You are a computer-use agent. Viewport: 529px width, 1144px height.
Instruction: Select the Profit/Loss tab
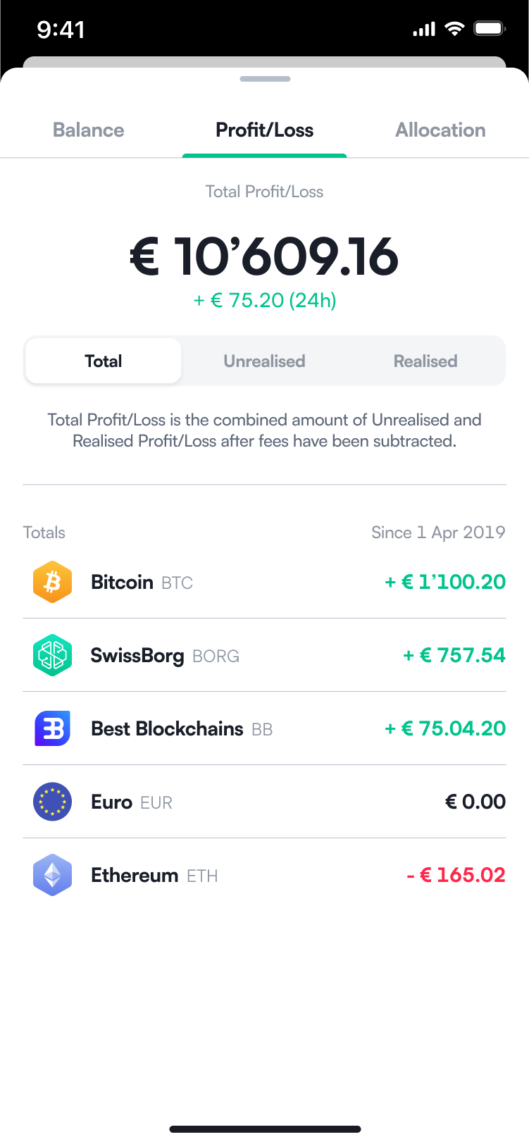point(264,130)
